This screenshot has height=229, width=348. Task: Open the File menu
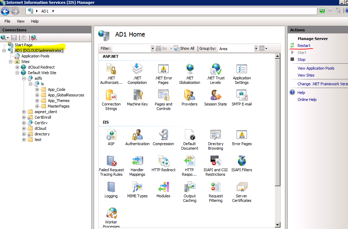[x=7, y=21]
